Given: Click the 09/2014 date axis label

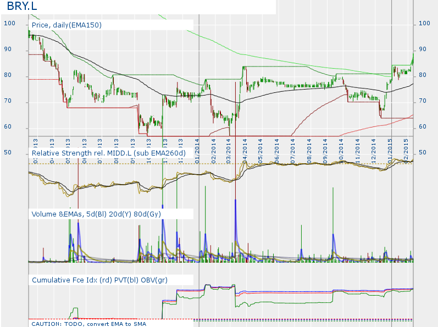Looking at the screenshot, I should (325, 151).
